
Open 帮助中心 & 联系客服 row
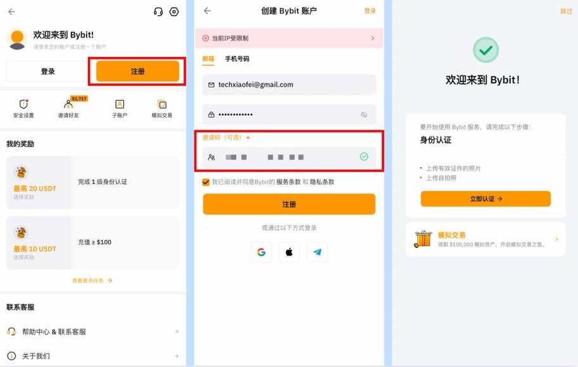(93, 332)
